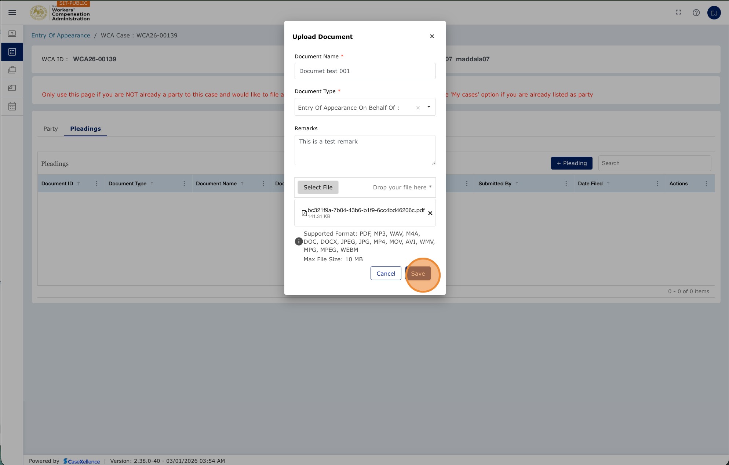Click the PDF file icon
This screenshot has height=465, width=729.
(x=304, y=213)
